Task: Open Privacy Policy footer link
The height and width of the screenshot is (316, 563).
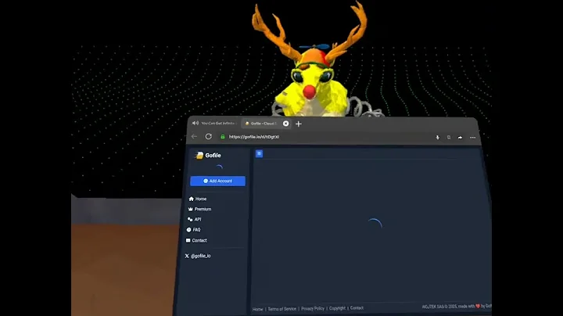Action: point(312,308)
